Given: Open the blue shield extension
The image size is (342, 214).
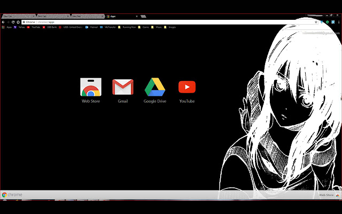Looking at the screenshot, I should point(322,22).
